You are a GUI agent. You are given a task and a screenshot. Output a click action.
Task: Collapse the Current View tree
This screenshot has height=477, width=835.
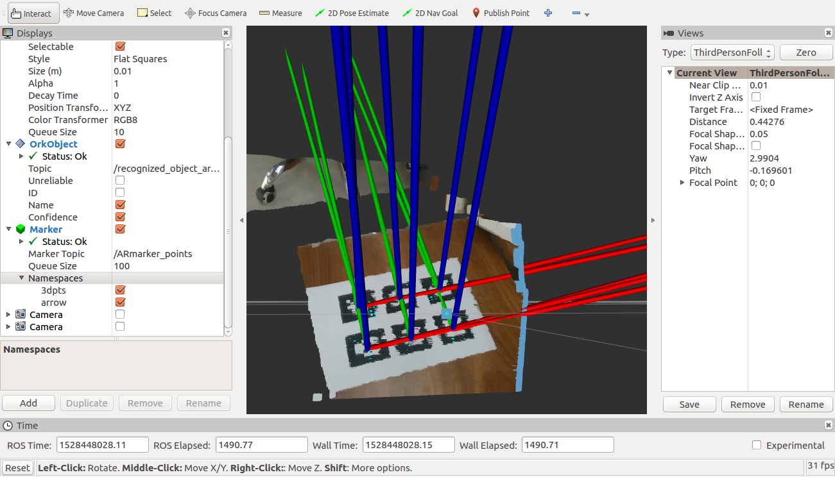click(669, 73)
